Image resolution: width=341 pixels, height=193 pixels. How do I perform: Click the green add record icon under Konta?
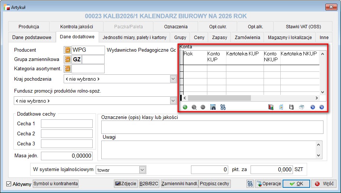tap(185, 107)
